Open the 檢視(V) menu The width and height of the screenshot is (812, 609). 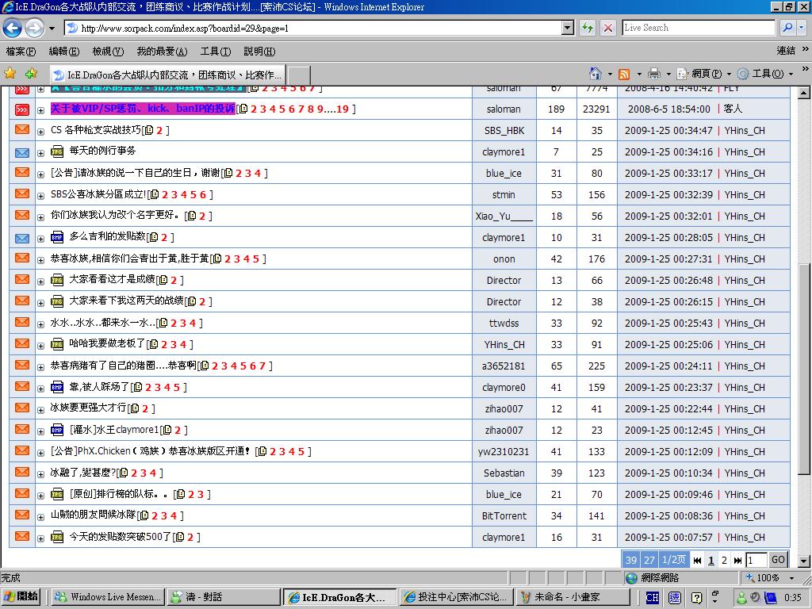pyautogui.click(x=108, y=52)
